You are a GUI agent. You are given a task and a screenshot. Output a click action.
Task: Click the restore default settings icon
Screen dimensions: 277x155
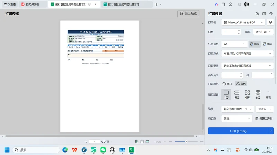pyautogui.click(x=271, y=14)
